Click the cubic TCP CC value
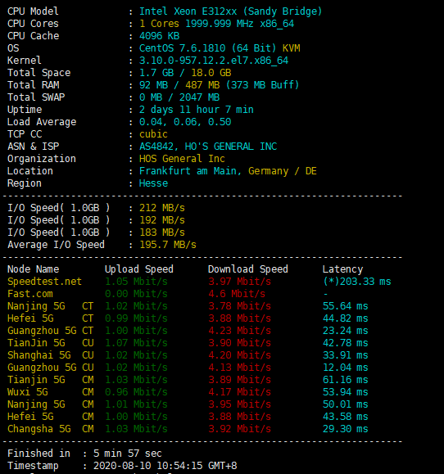 coord(153,134)
